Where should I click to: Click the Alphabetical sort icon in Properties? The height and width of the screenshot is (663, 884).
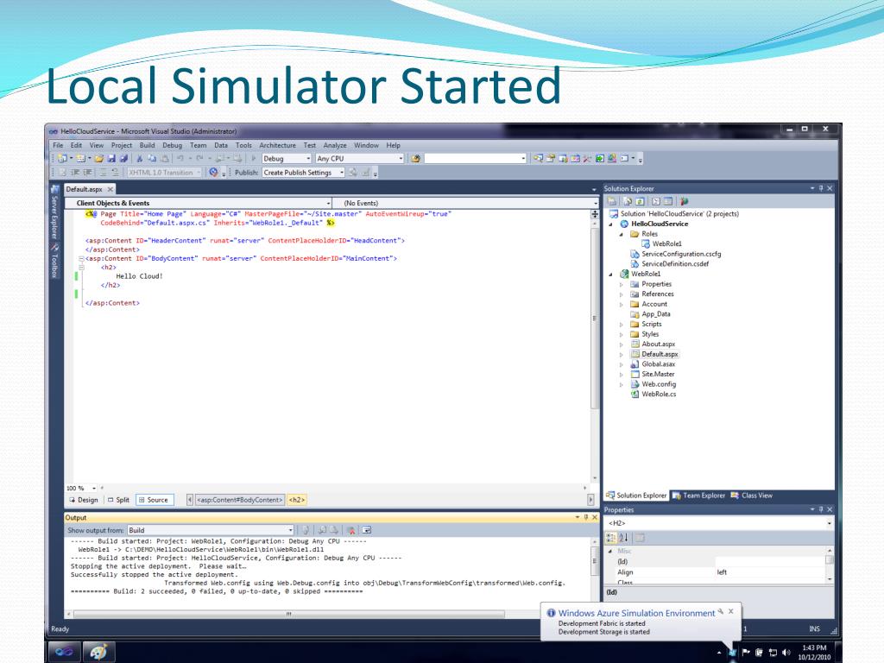(x=623, y=537)
